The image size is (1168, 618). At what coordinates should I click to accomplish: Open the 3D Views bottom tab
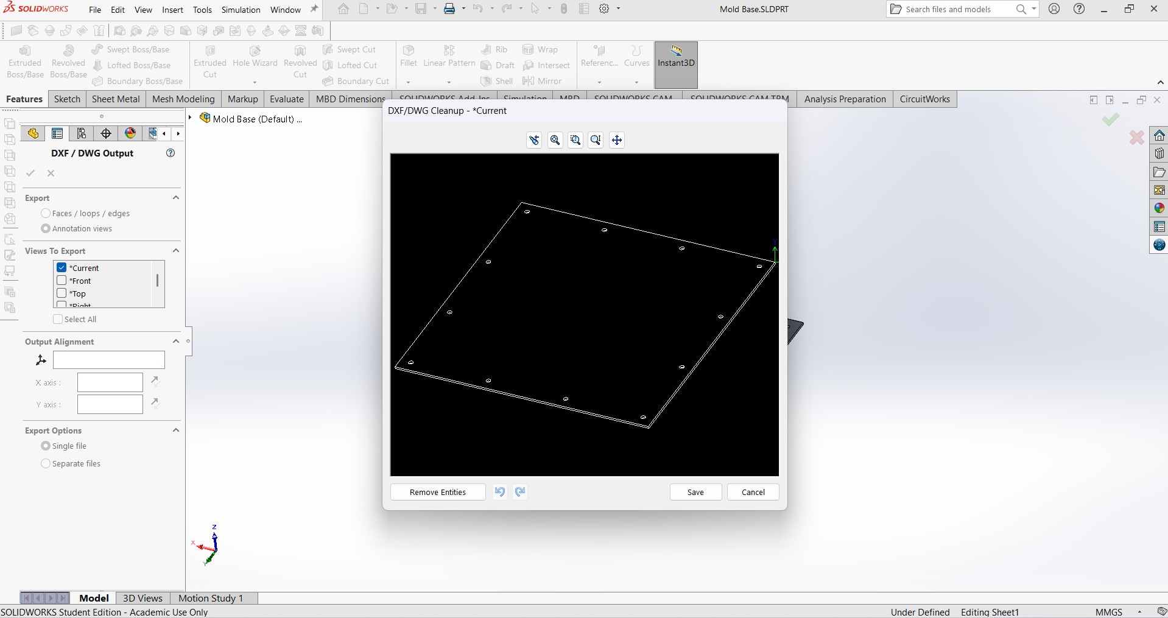click(142, 598)
